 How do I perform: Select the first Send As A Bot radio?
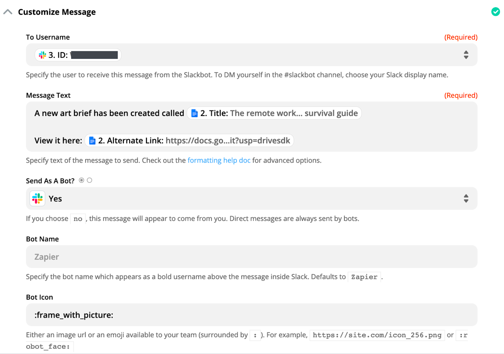[x=82, y=180]
